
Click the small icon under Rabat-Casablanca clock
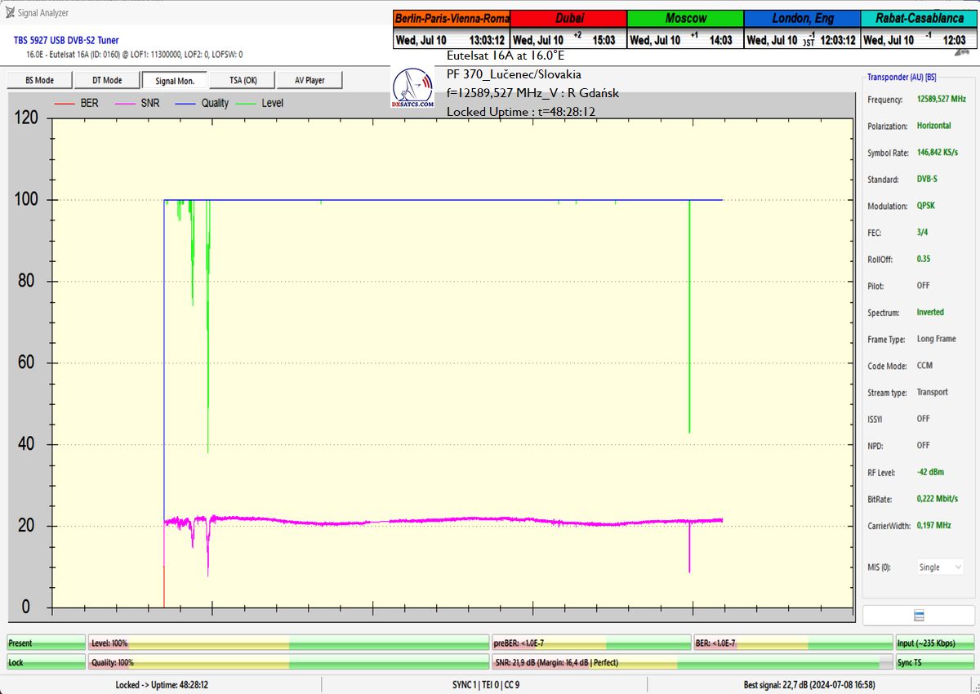tap(961, 51)
